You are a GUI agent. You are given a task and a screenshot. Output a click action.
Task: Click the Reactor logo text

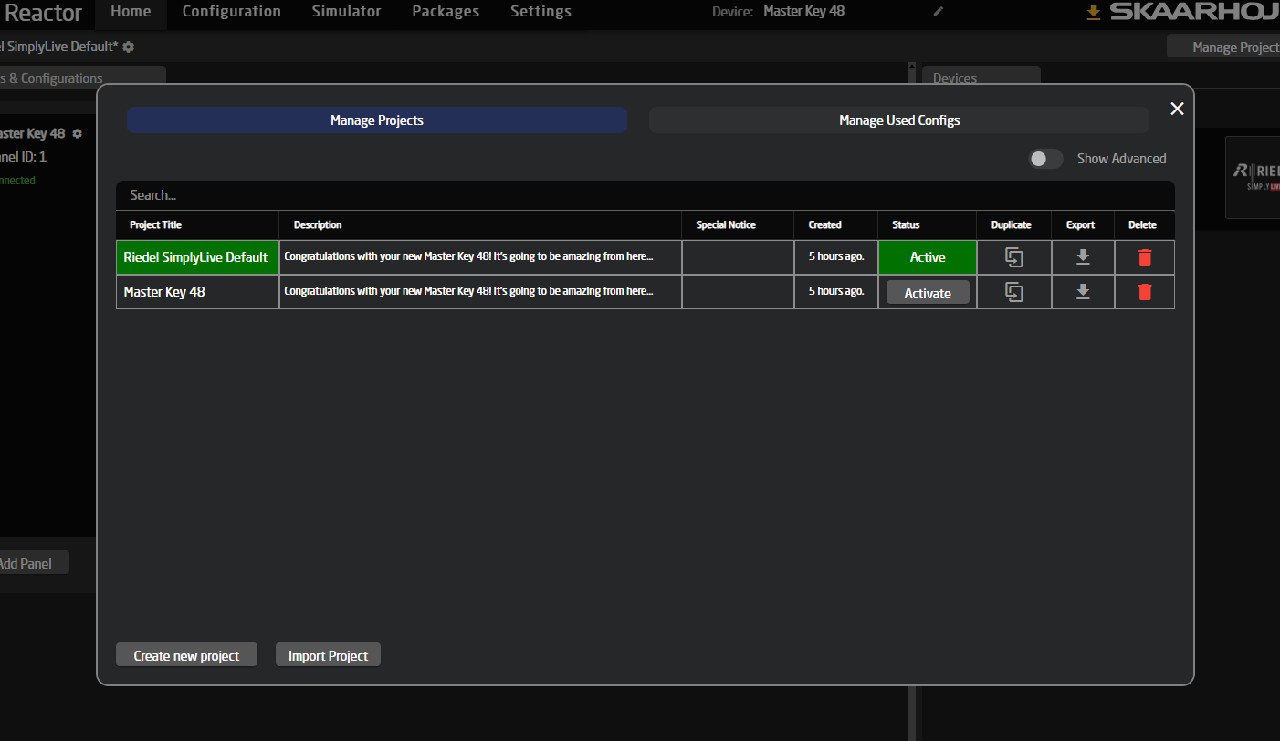43,13
